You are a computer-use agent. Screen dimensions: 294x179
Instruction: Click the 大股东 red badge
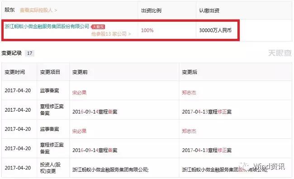pyautogui.click(x=98, y=27)
